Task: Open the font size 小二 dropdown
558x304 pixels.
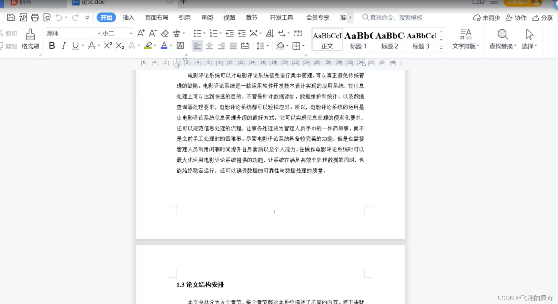Action: 131,33
